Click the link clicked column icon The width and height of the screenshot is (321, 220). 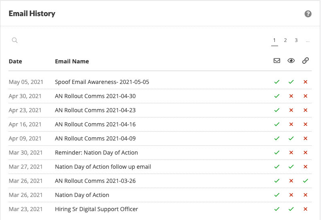(x=306, y=61)
